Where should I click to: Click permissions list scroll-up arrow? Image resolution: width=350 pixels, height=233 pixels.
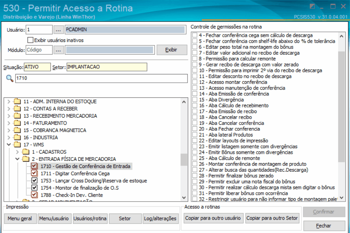tap(342, 36)
